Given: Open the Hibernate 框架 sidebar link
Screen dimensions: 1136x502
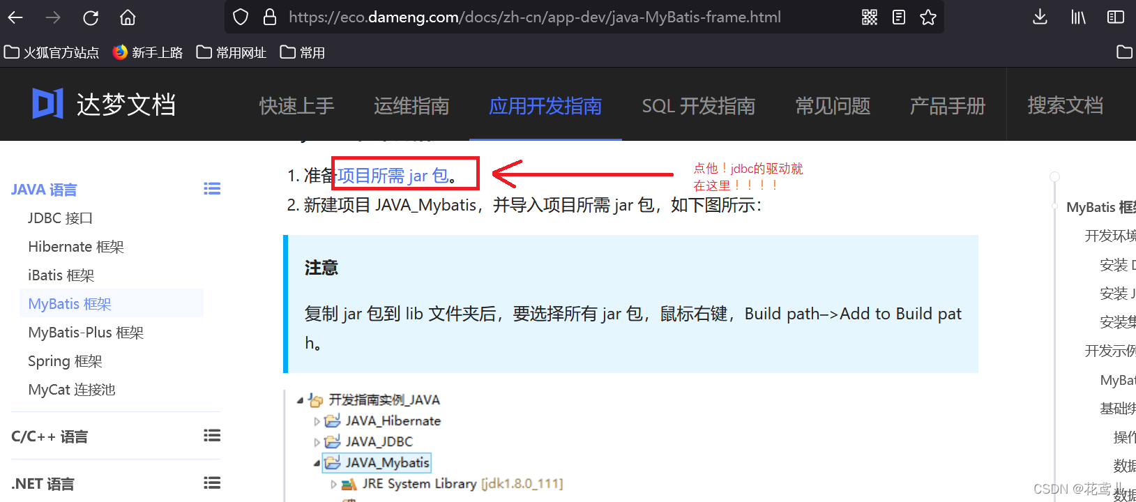Looking at the screenshot, I should (x=76, y=247).
